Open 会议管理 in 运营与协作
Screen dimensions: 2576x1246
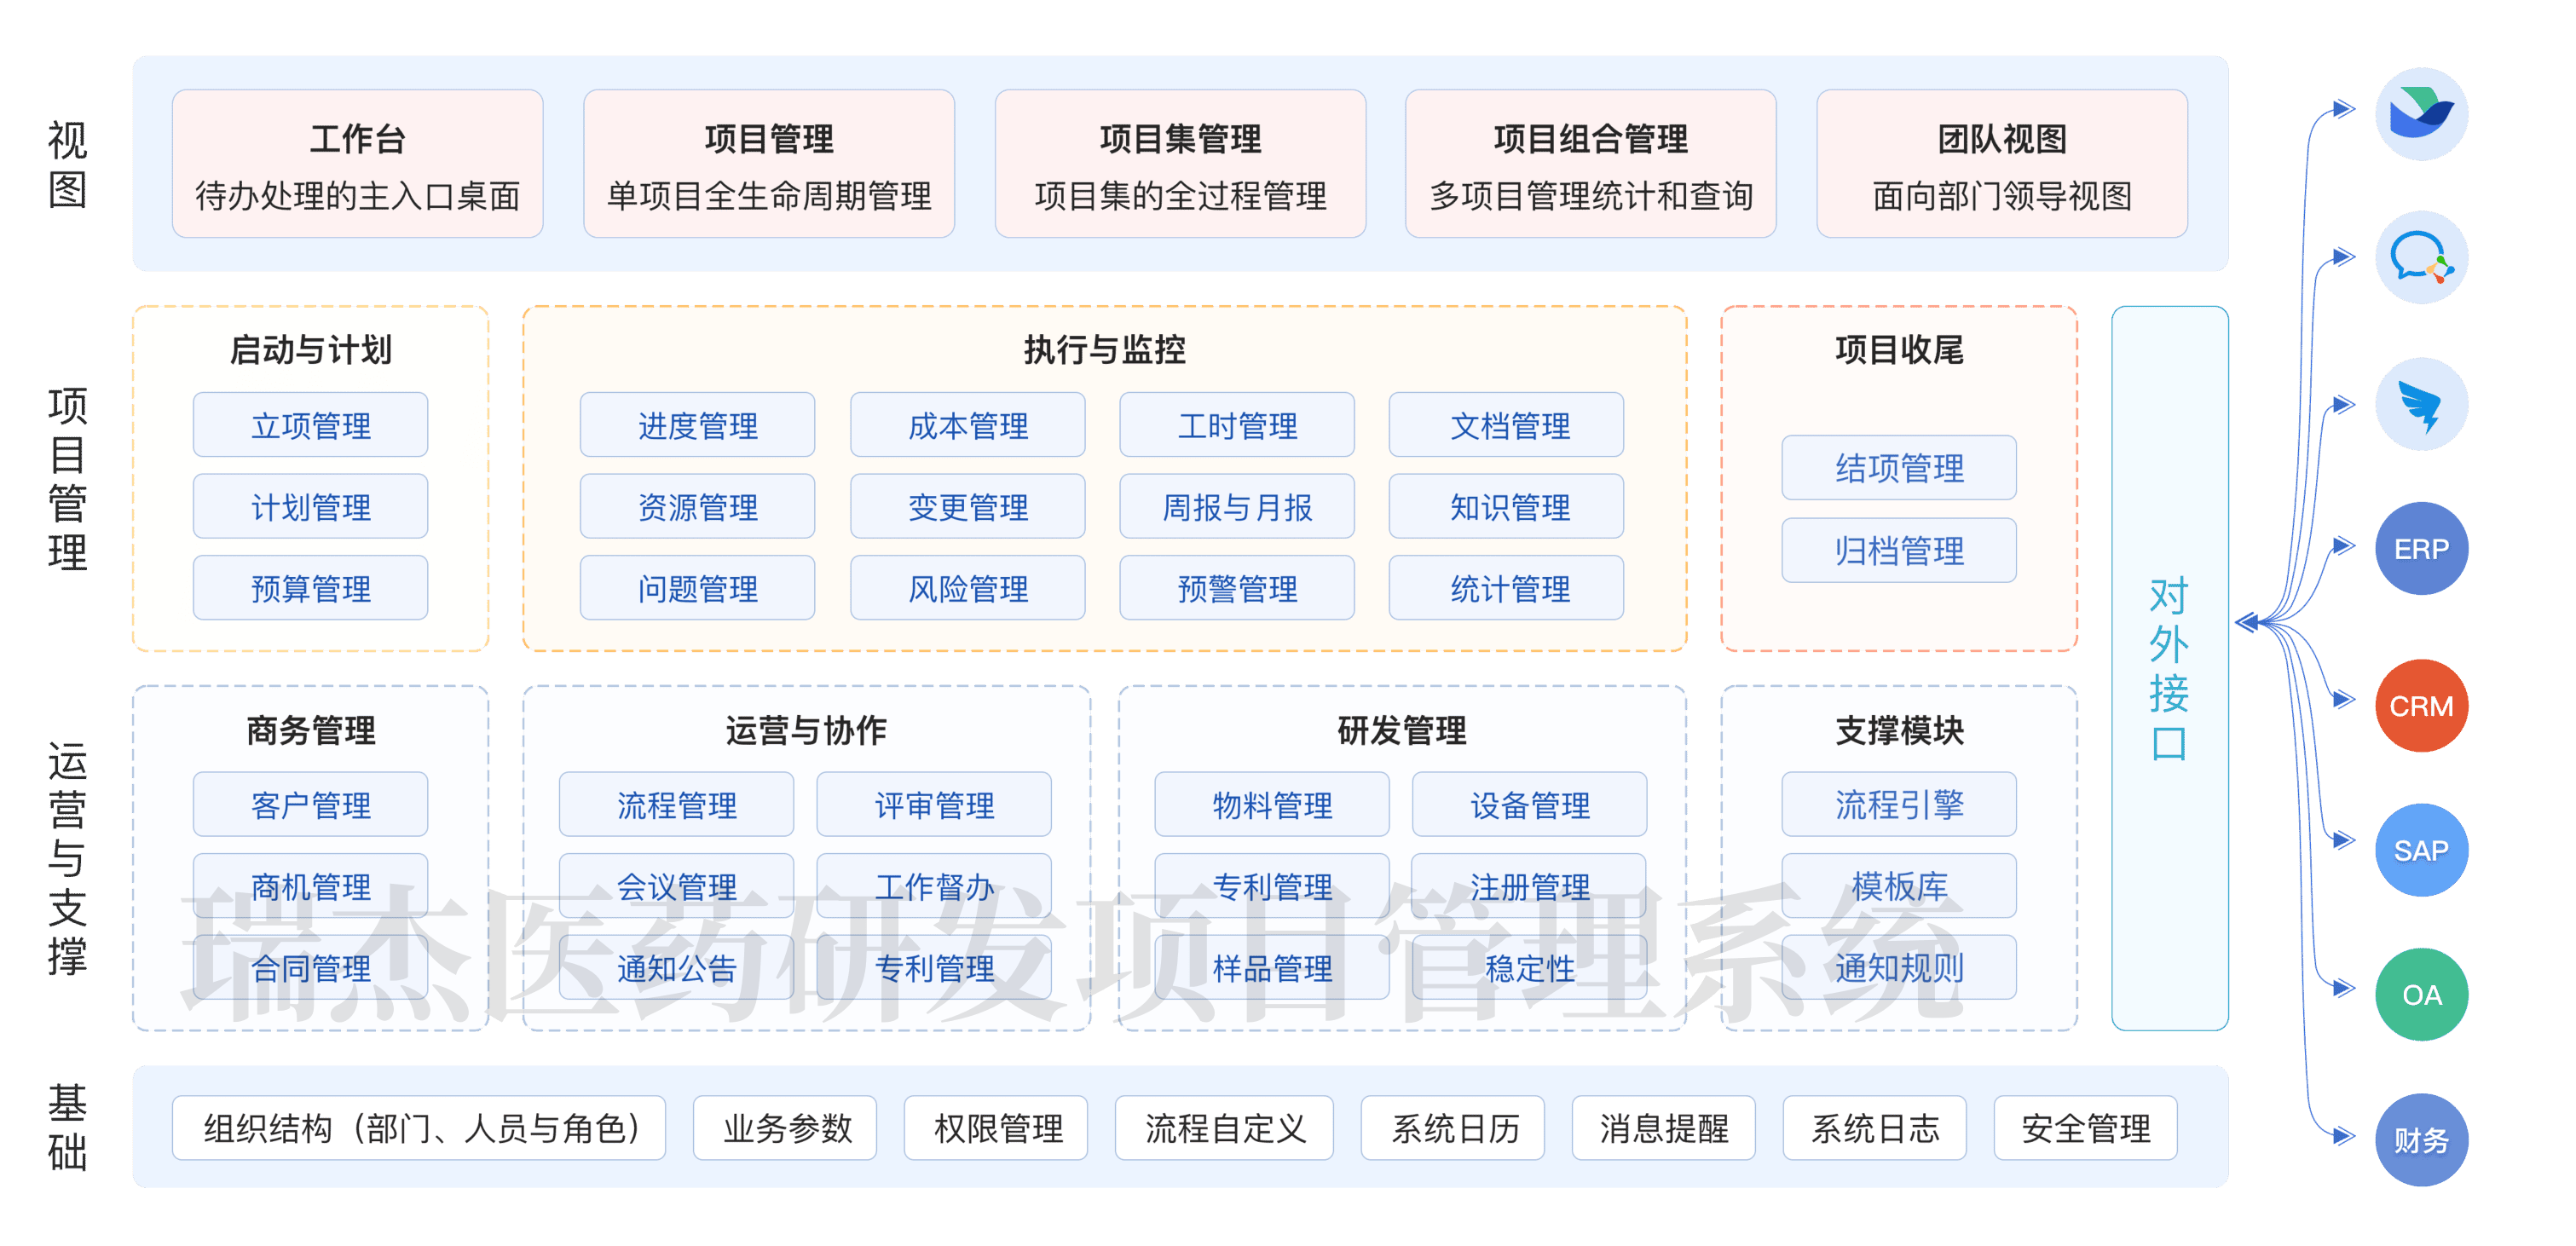coord(677,886)
